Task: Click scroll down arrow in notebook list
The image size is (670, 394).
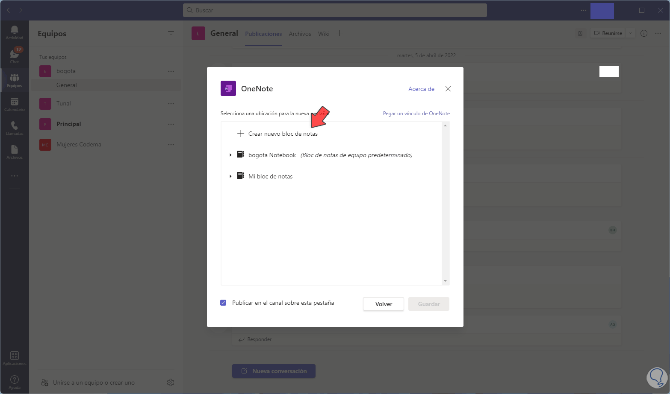Action: 446,281
